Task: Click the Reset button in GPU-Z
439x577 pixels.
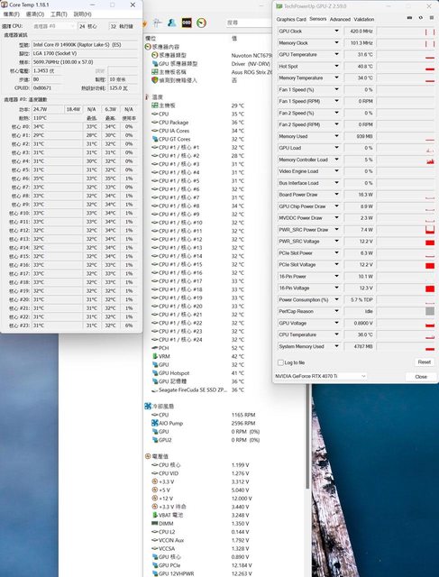Action: pyautogui.click(x=424, y=362)
